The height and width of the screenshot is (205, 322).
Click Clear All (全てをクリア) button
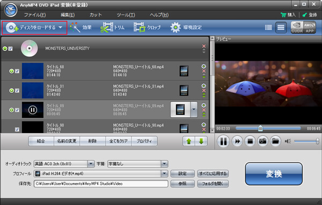point(118,141)
